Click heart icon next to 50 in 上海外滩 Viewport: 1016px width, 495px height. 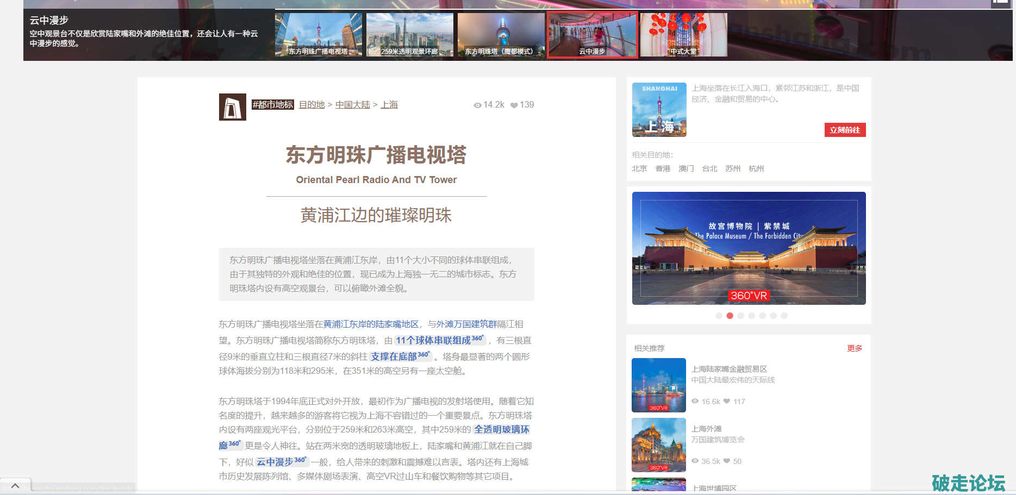(x=726, y=461)
